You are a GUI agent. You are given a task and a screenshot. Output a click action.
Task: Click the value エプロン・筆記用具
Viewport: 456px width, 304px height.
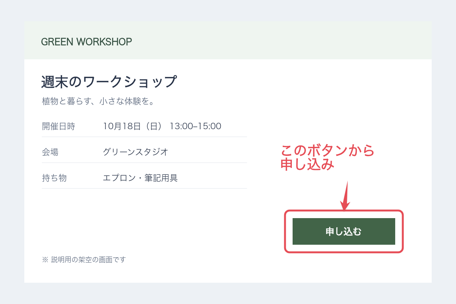(x=140, y=178)
